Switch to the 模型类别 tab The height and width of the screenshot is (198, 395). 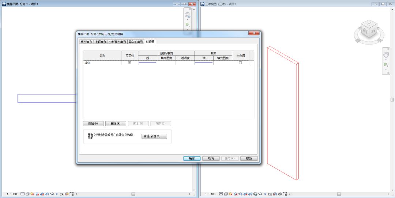(x=87, y=42)
